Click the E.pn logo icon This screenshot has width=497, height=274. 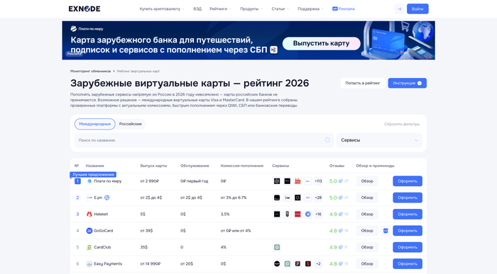tap(89, 198)
